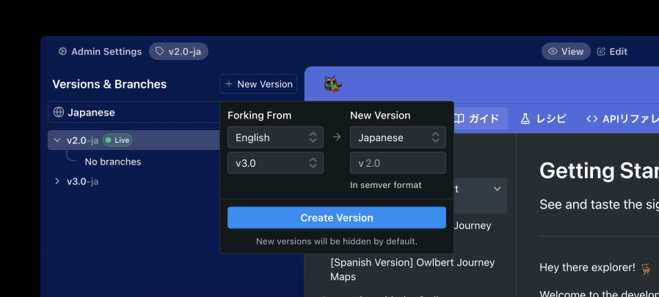
Task: Click the In semver format hint
Action: coord(386,185)
